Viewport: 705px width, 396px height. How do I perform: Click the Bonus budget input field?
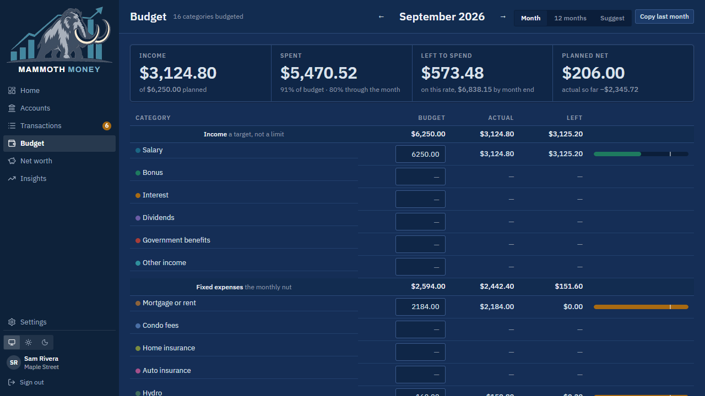coord(420,177)
